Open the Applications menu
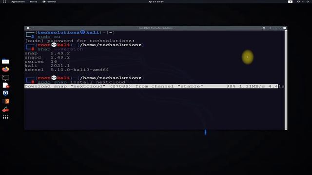This screenshot has width=312, height=175. point(18,1)
